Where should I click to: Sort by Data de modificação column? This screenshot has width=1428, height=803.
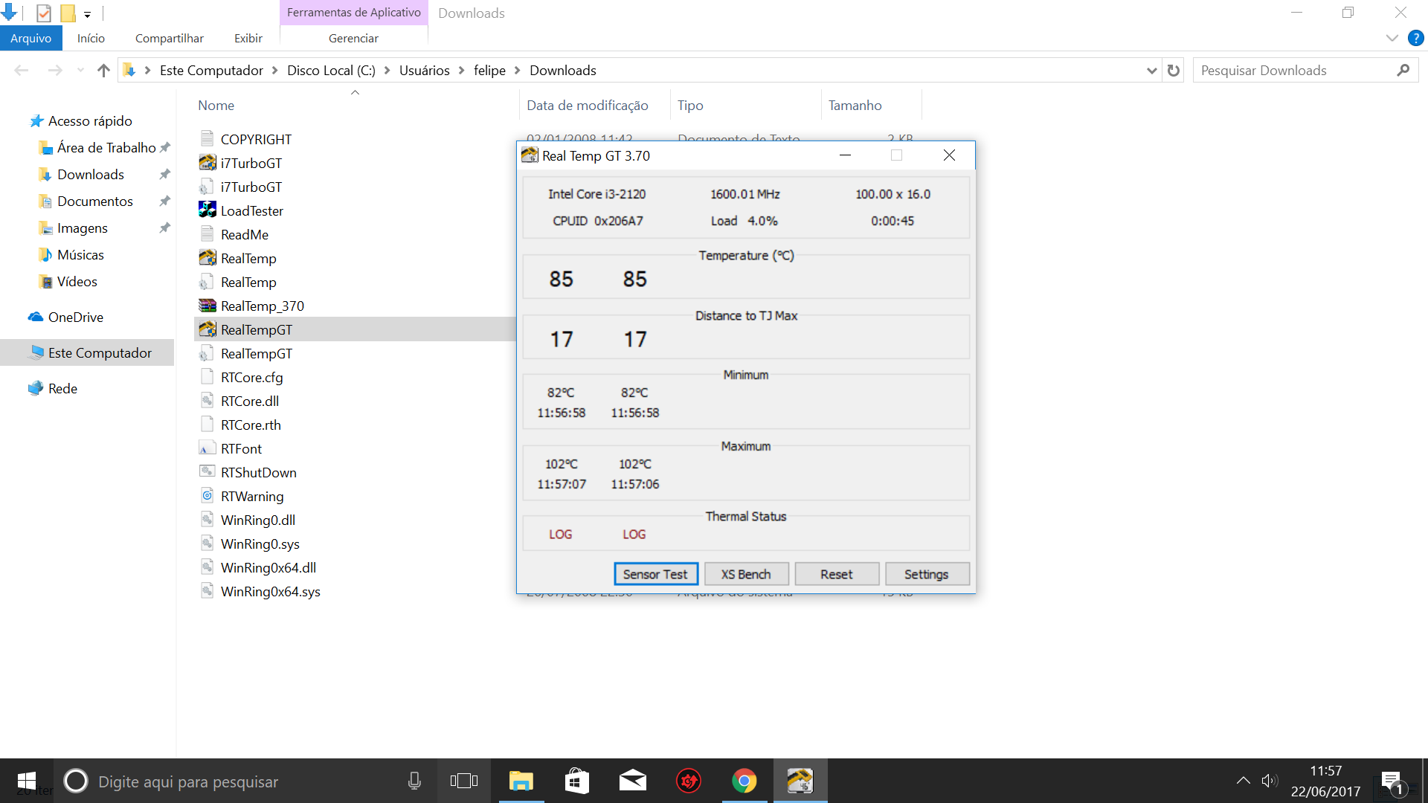pos(588,106)
